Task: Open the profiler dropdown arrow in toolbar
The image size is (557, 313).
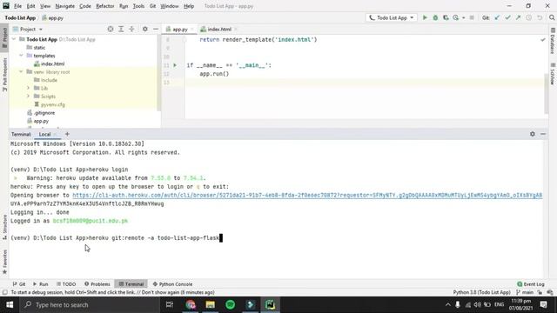Action: coord(463,18)
